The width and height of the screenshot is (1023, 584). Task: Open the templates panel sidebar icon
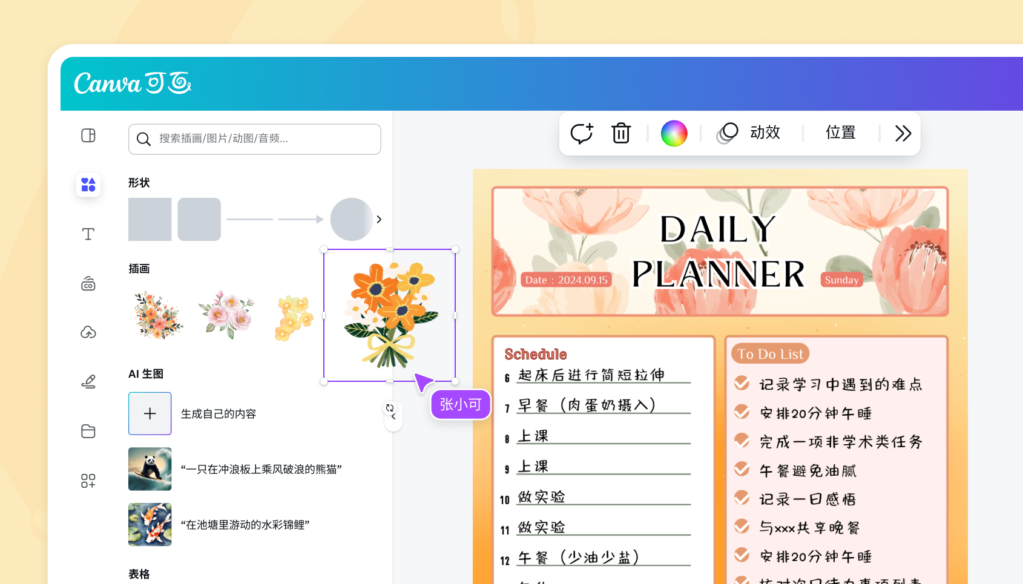(88, 135)
